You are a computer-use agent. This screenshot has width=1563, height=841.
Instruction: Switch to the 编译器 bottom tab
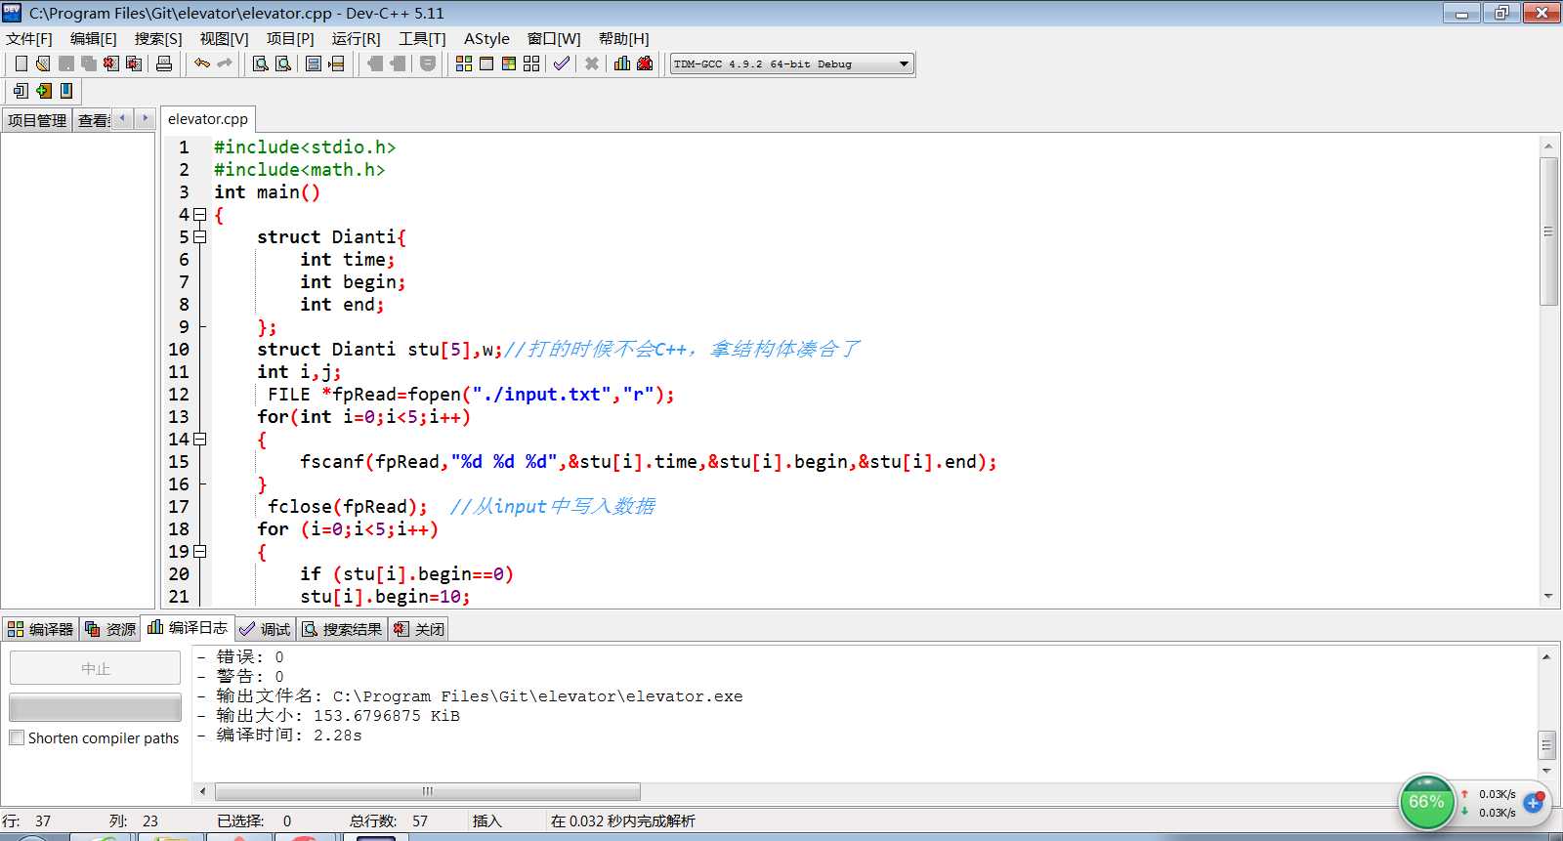tap(41, 629)
